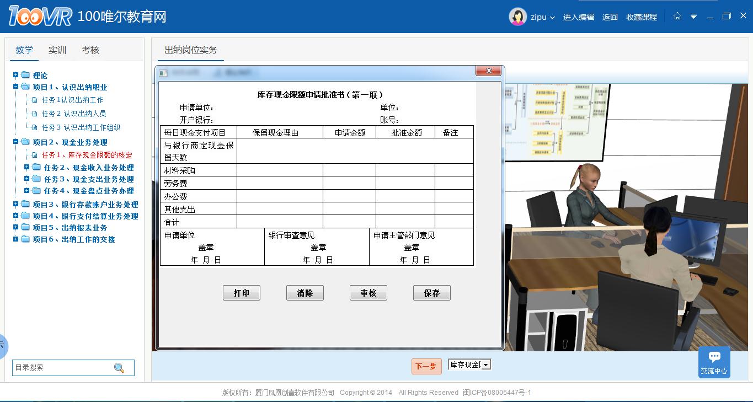Expand the 项目3、银行存款账户业务处理 node
This screenshot has width=753, height=402.
(x=16, y=204)
